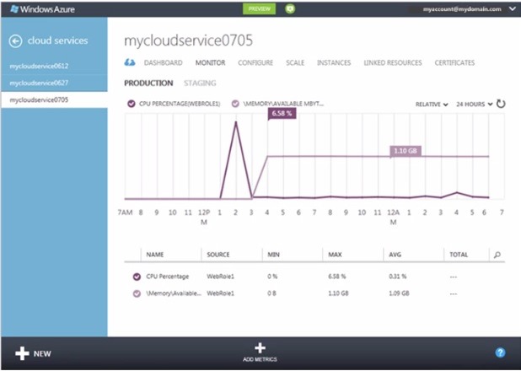The height and width of the screenshot is (371, 521).
Task: Select the MONITOR tab
Action: tap(210, 62)
